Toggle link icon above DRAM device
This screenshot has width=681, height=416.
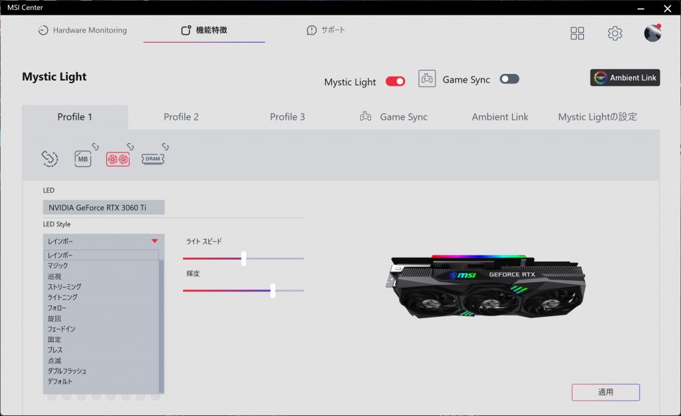click(x=165, y=146)
